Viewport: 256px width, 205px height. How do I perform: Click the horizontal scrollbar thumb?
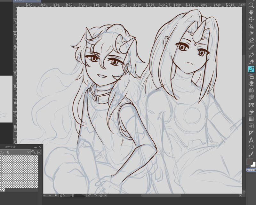161,195
